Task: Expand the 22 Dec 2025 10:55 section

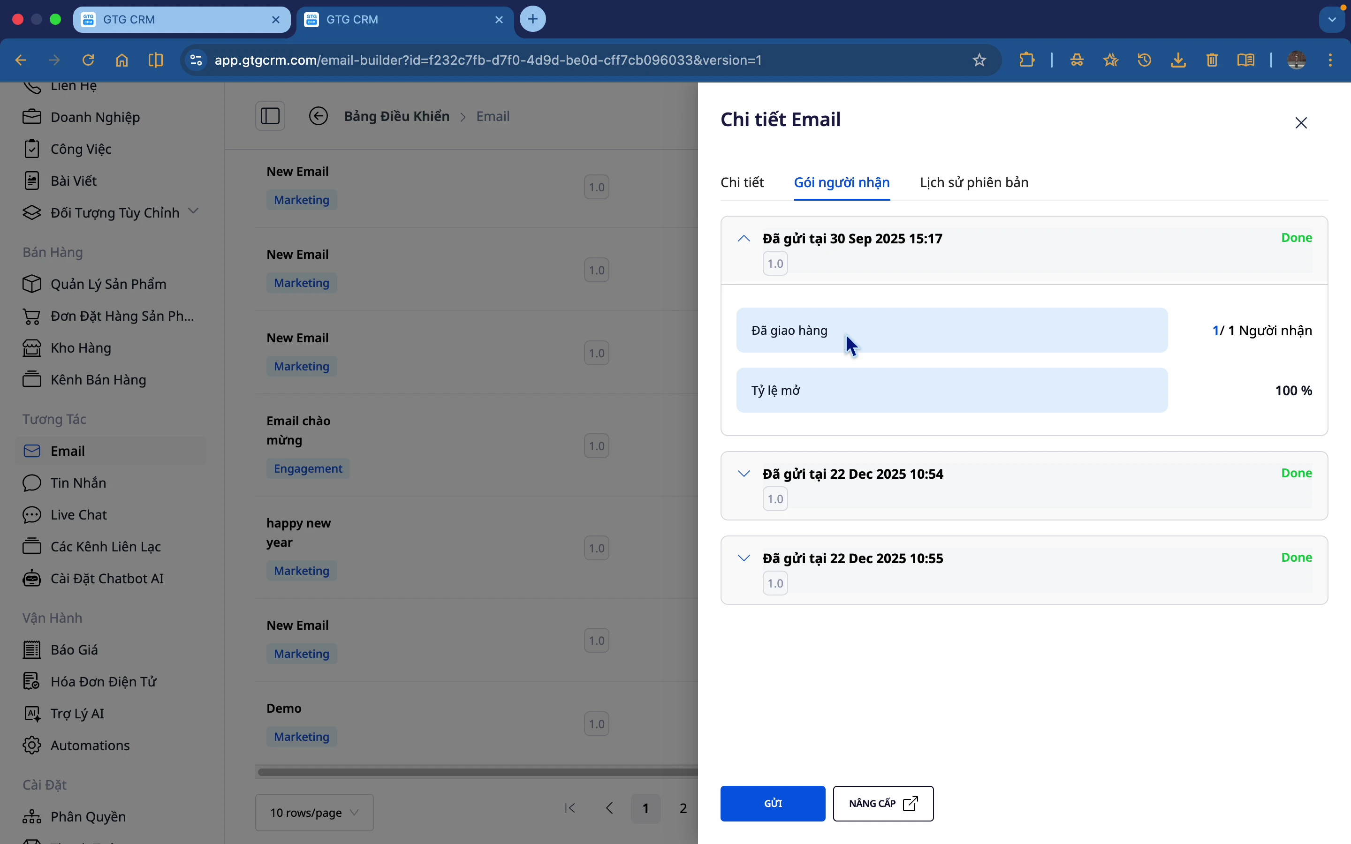Action: [744, 558]
